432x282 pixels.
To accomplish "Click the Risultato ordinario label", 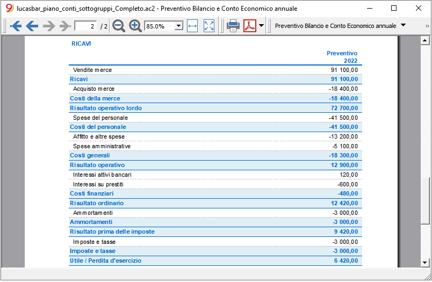I will tap(97, 203).
